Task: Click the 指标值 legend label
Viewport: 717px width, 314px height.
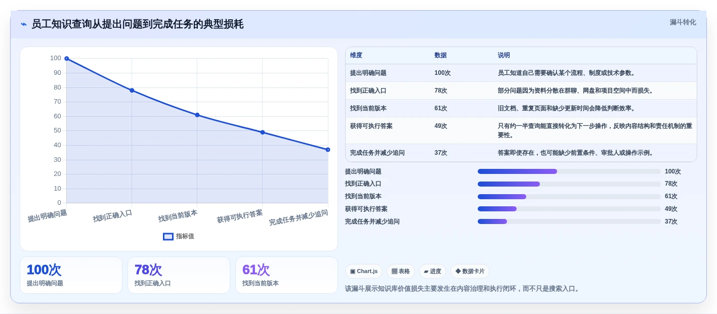Action: tap(185, 236)
